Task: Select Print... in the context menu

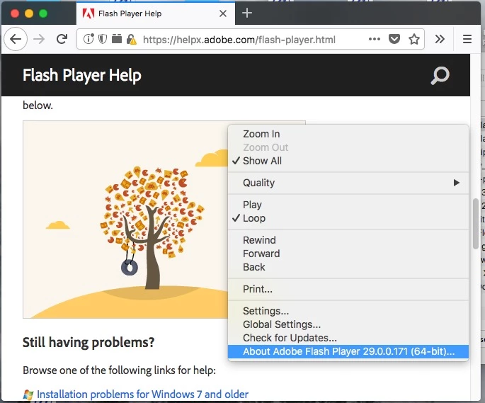Action: pos(348,289)
